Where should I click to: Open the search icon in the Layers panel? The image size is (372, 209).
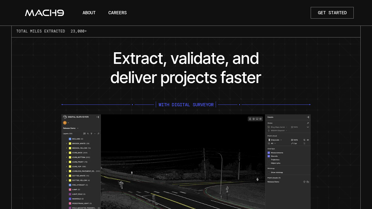pos(98,133)
